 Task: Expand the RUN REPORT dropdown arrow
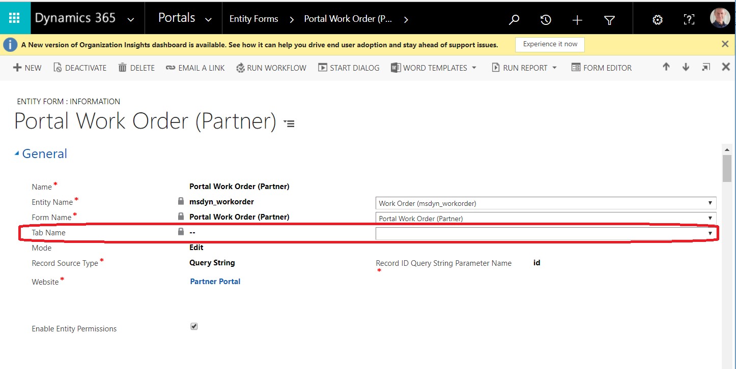554,68
